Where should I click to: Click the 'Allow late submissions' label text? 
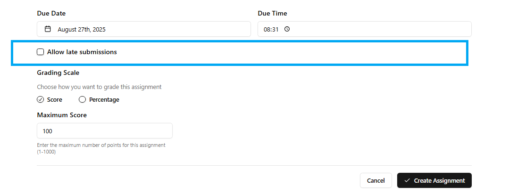click(82, 52)
